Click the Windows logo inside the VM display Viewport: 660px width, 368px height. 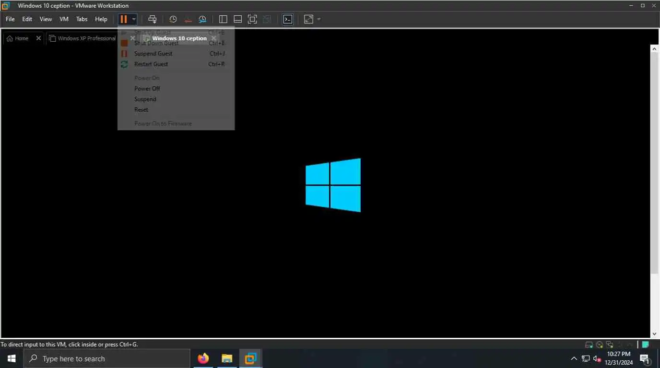(x=333, y=185)
